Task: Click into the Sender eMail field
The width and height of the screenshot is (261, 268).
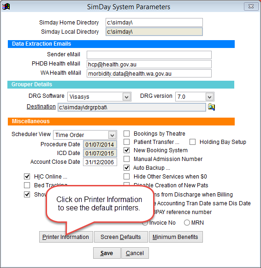Action: 149,55
